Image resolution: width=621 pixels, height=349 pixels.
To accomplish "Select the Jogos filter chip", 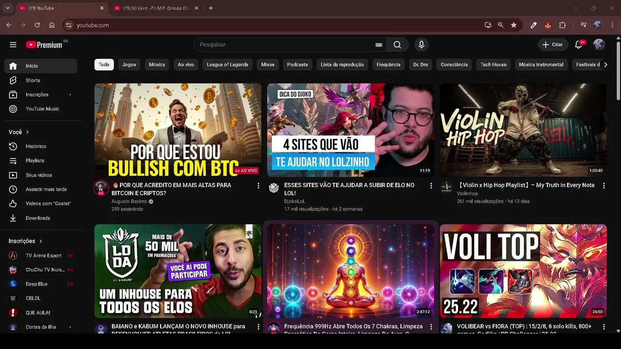I will [x=129, y=64].
